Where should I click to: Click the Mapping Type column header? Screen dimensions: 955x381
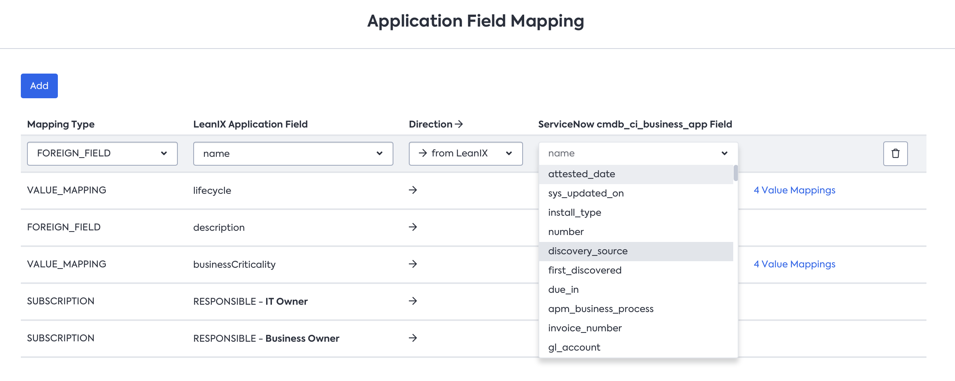pyautogui.click(x=61, y=124)
